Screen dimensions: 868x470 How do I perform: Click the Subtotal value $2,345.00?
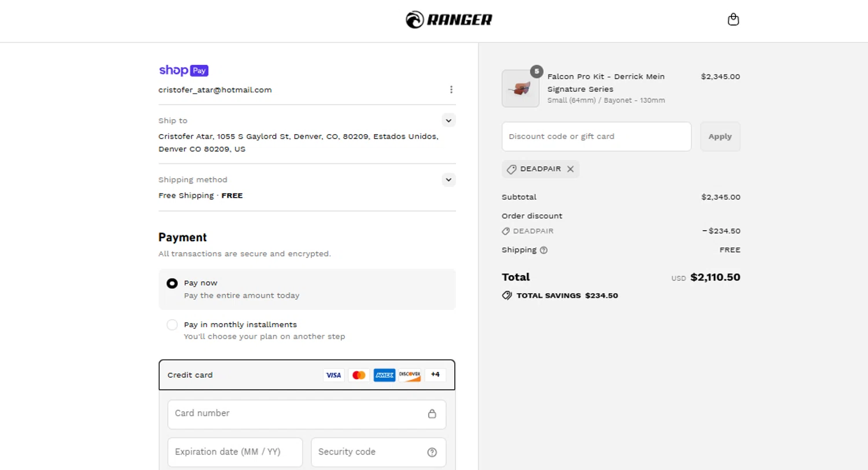720,197
